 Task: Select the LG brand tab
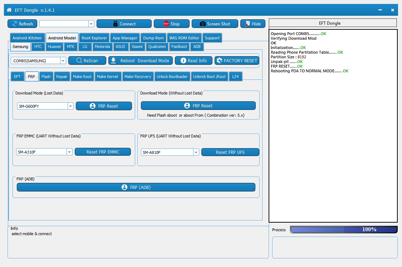(x=85, y=47)
